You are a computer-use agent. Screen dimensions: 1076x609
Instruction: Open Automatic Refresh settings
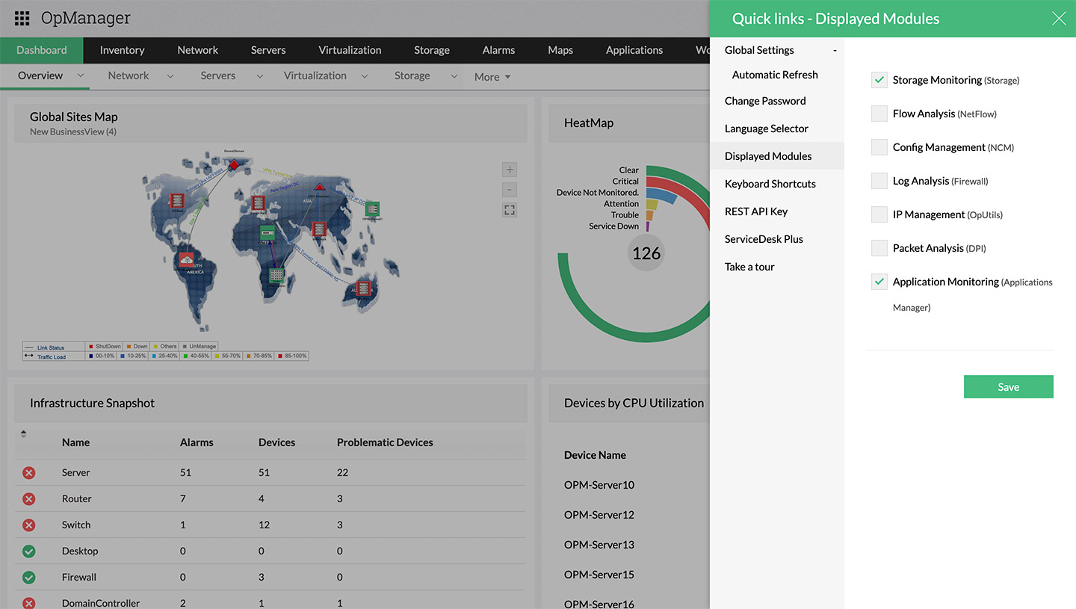[x=775, y=75]
